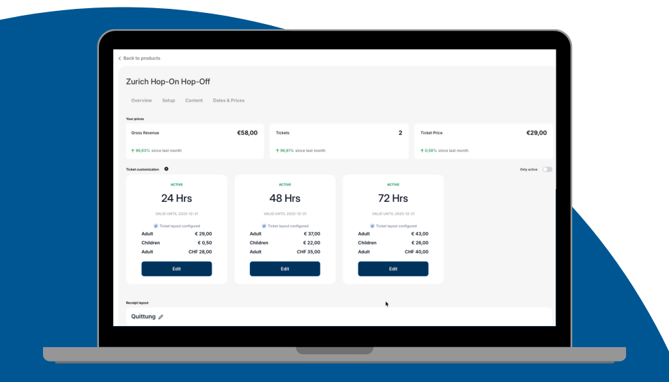The image size is (669, 382).
Task: Click the Quittung receipt title
Action: tap(143, 317)
